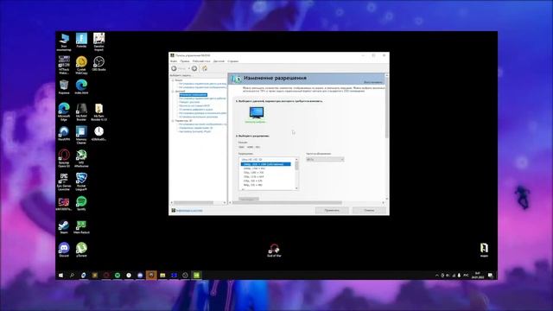Open Установка цифрового аудио in the tree
Viewport: 553px width, 311px height.
pos(196,110)
